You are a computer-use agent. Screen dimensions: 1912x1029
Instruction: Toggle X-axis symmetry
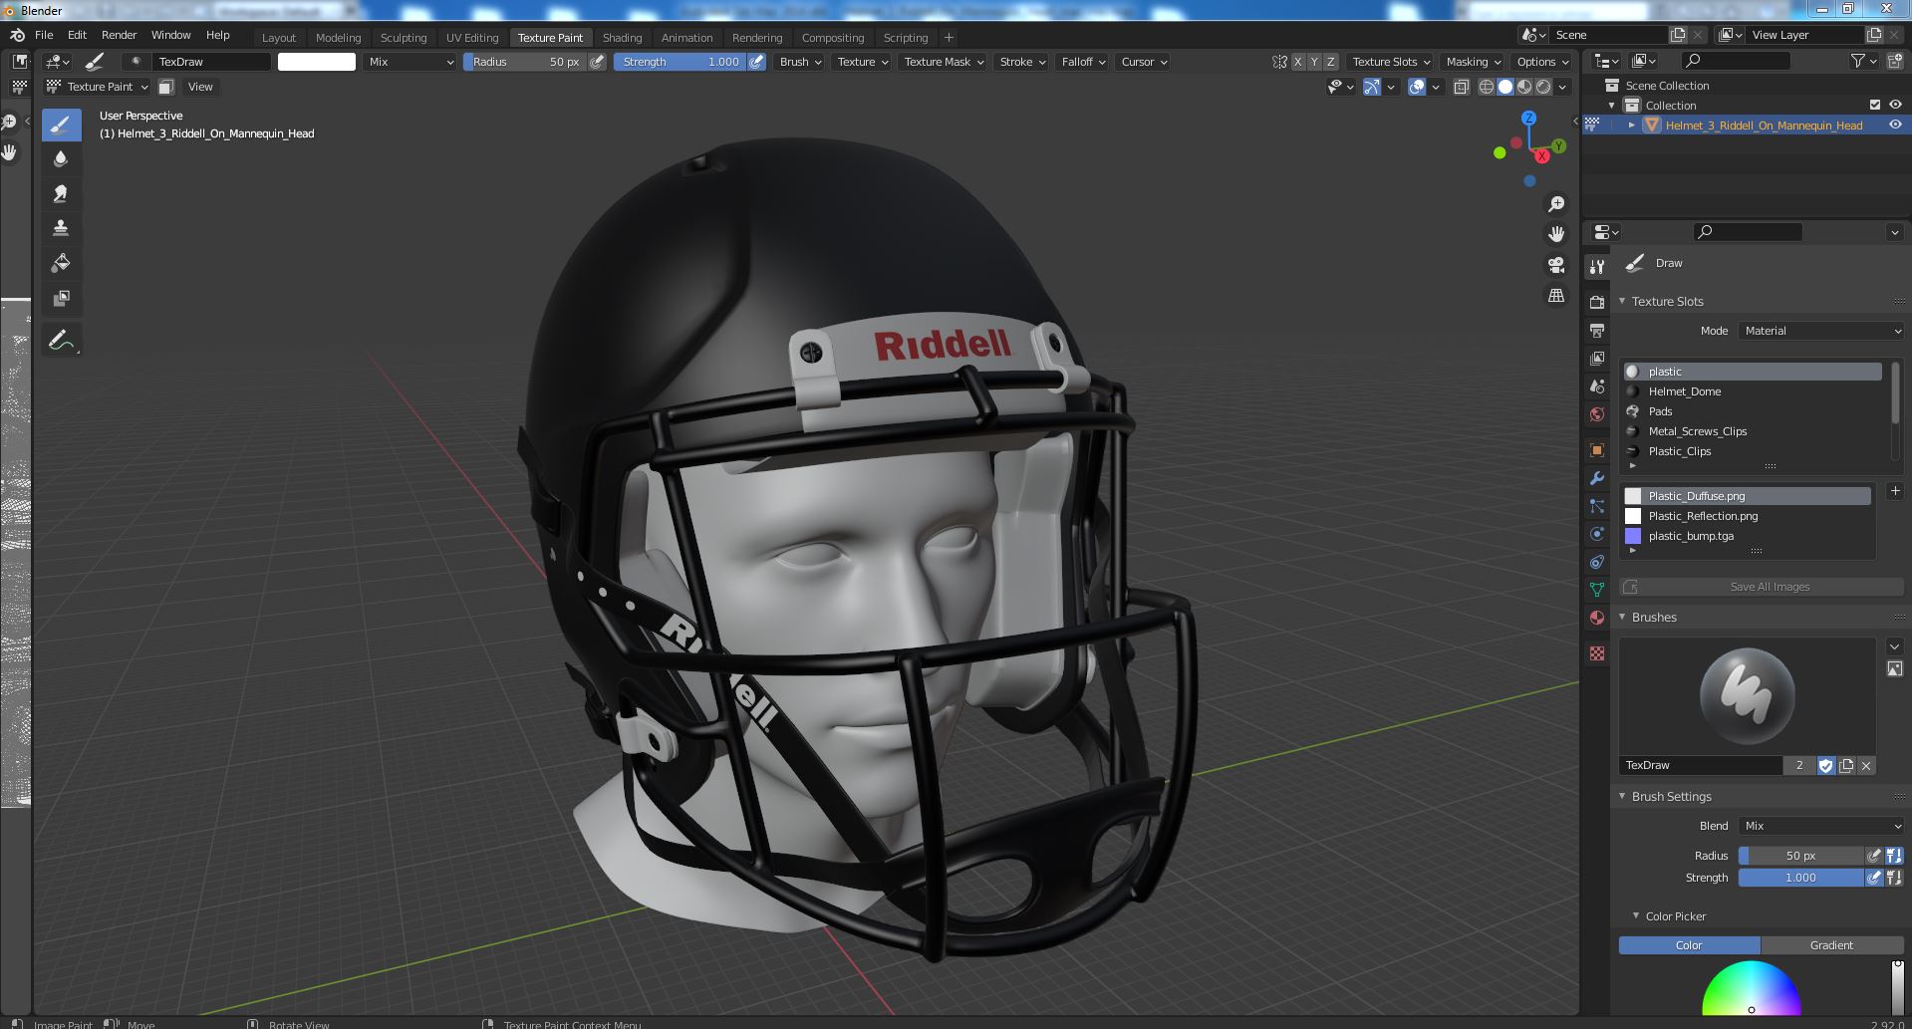pos(1297,62)
